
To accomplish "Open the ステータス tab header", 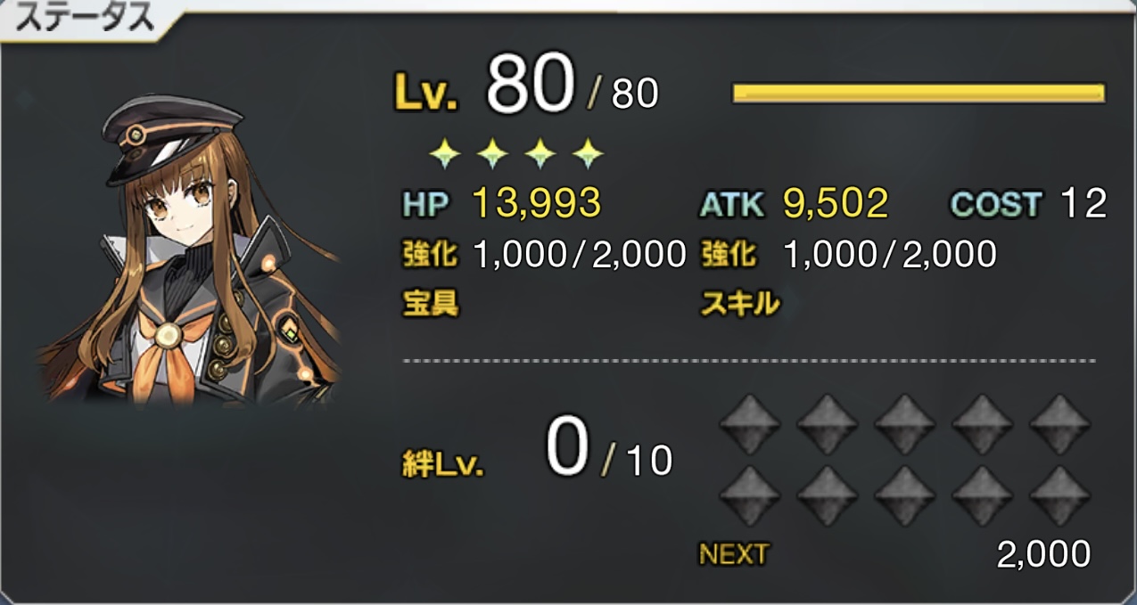I will (87, 19).
